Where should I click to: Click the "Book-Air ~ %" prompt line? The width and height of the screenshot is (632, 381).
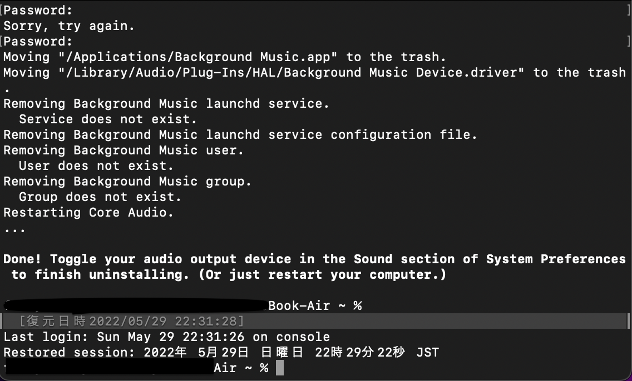coord(315,305)
